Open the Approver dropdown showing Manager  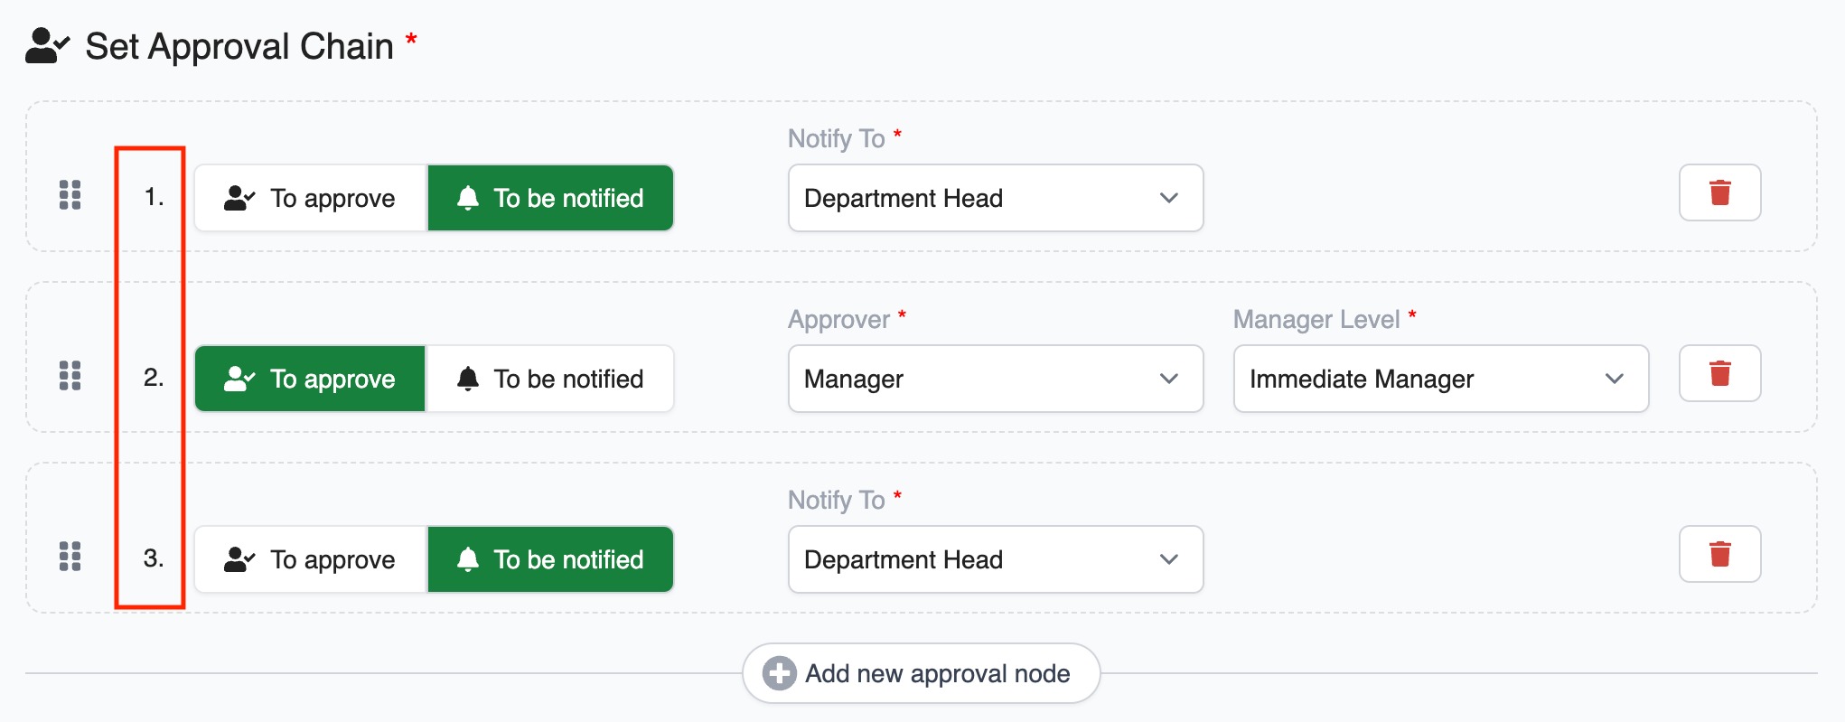tap(996, 379)
